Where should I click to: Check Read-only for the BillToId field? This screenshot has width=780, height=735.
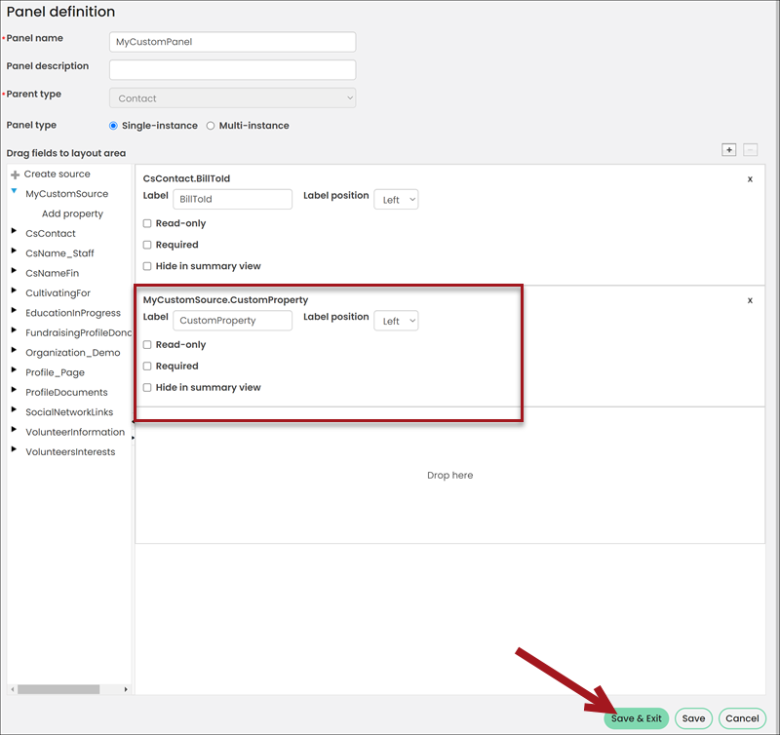click(147, 223)
